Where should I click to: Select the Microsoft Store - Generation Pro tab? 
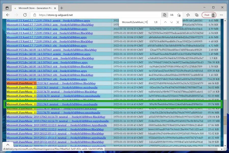(x=35, y=8)
